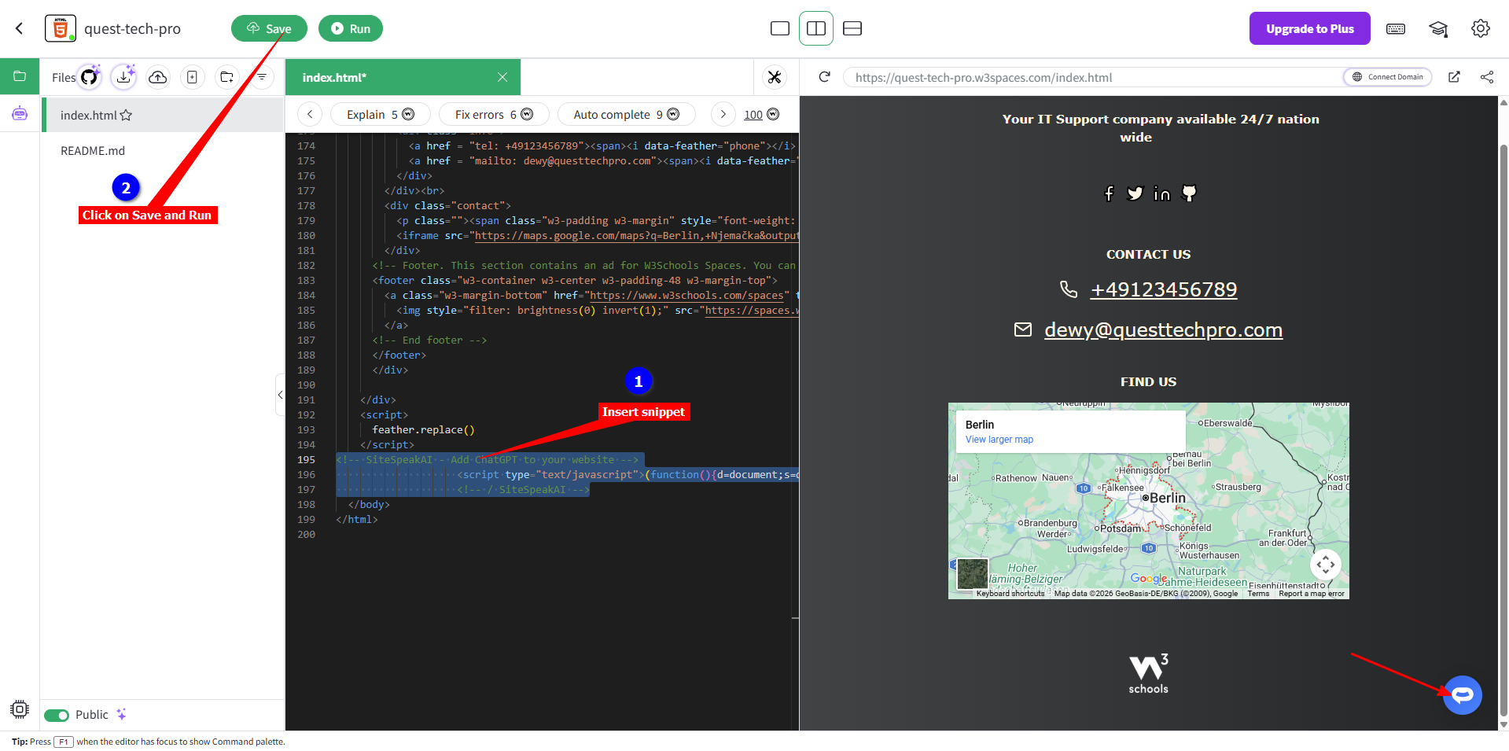Click the map Terms link

click(1258, 594)
